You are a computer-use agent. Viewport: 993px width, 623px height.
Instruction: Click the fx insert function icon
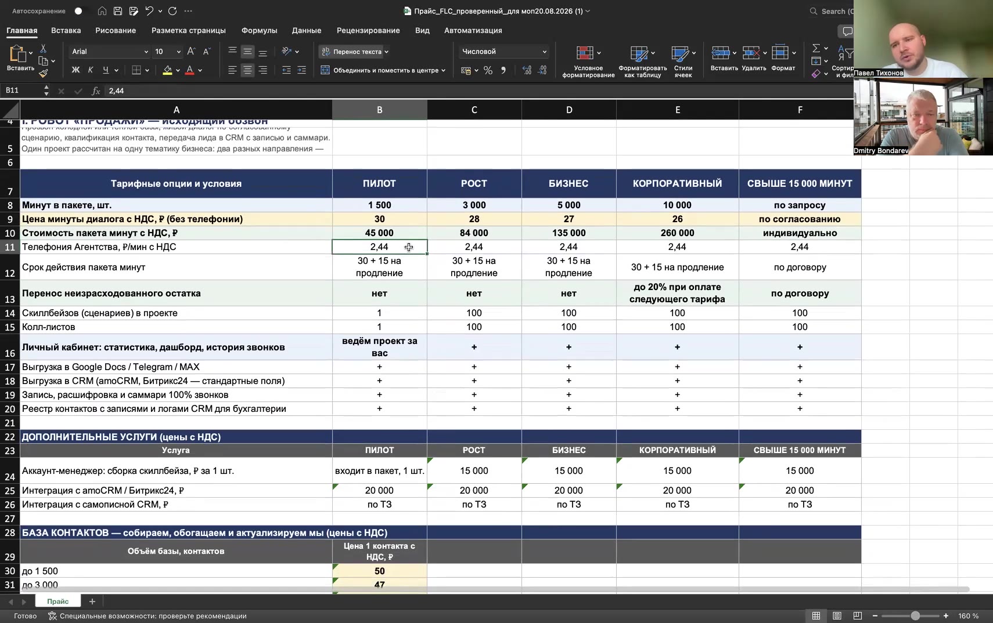(x=96, y=91)
